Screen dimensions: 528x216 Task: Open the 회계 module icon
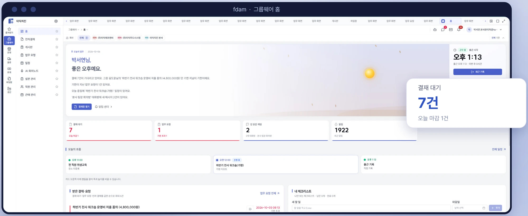coord(9,70)
